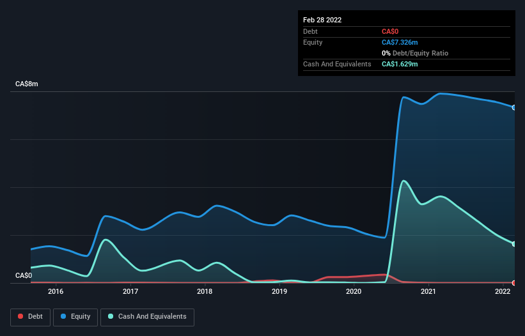This screenshot has width=525, height=336.
Task: Click the blue Equity endpoint marker
Action: click(514, 108)
